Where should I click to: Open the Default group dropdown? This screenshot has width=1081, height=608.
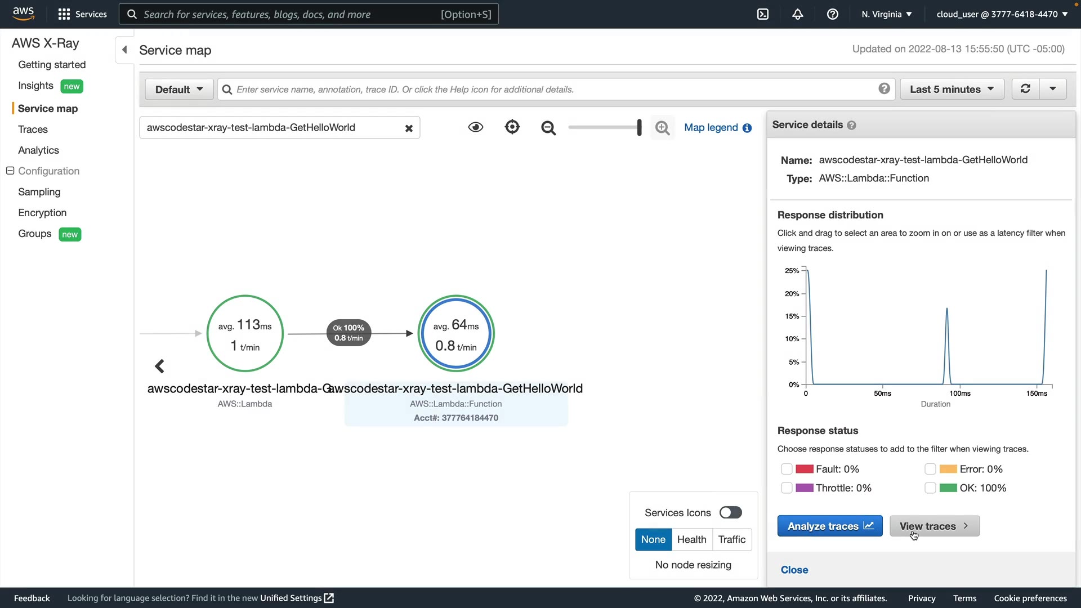pos(179,90)
